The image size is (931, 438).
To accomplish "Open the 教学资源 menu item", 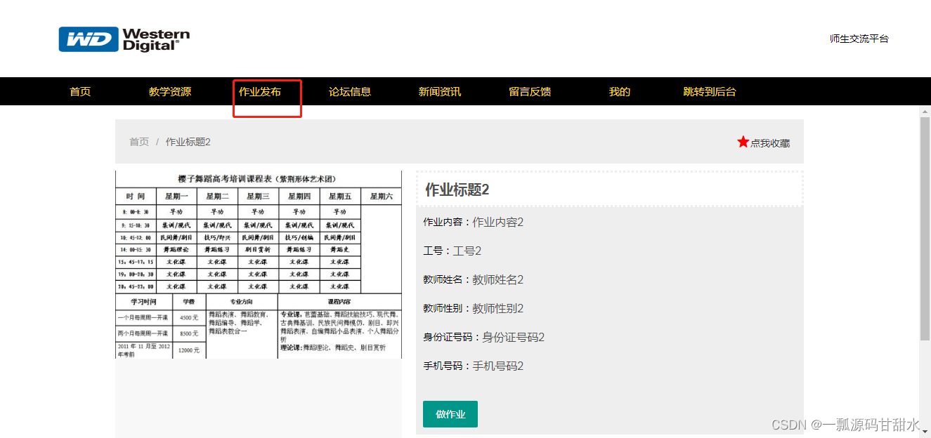I will click(x=170, y=91).
